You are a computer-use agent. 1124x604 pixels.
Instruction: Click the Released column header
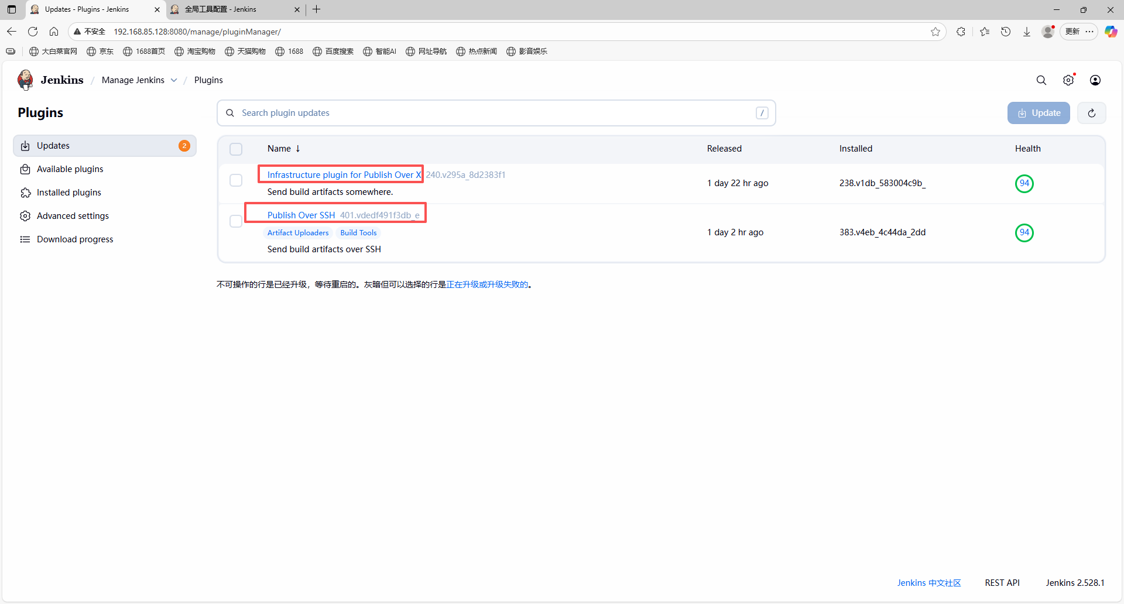[x=724, y=149]
